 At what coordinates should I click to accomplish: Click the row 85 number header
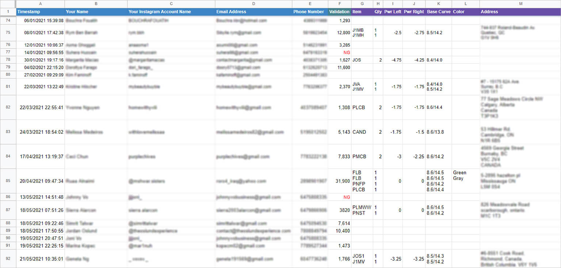pyautogui.click(x=8, y=181)
